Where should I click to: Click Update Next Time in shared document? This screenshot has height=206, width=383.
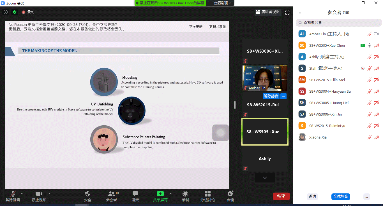(196, 27)
